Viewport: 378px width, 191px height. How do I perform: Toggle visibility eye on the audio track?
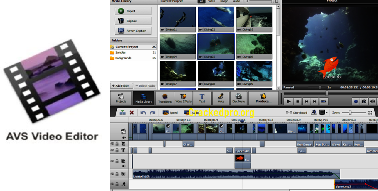pyautogui.click(x=112, y=174)
